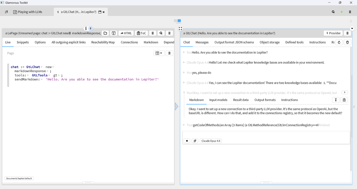Open the GtLChat header hamburger menu

tap(347, 33)
